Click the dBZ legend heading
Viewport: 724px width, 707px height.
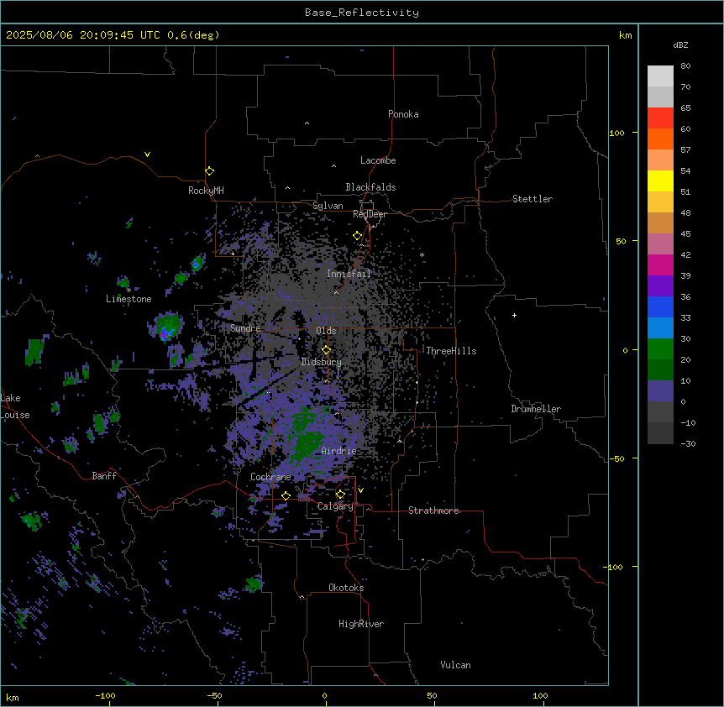click(x=680, y=45)
